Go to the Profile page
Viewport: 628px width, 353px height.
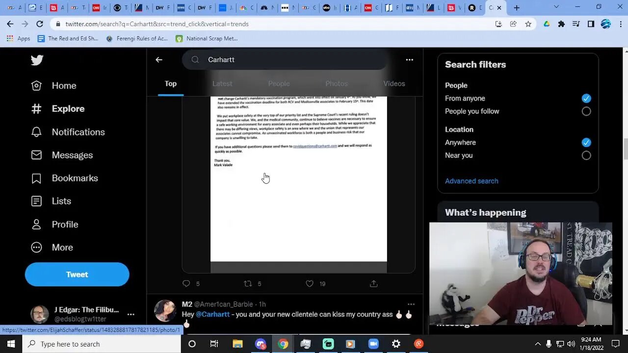click(54, 224)
